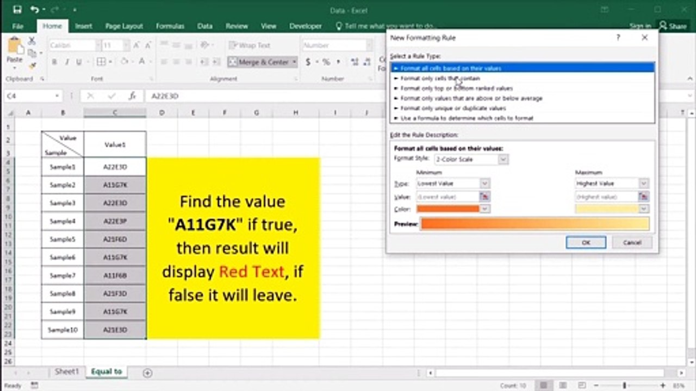The image size is (696, 391).
Task: Toggle Underline formatting in the ribbon
Action: (x=79, y=62)
